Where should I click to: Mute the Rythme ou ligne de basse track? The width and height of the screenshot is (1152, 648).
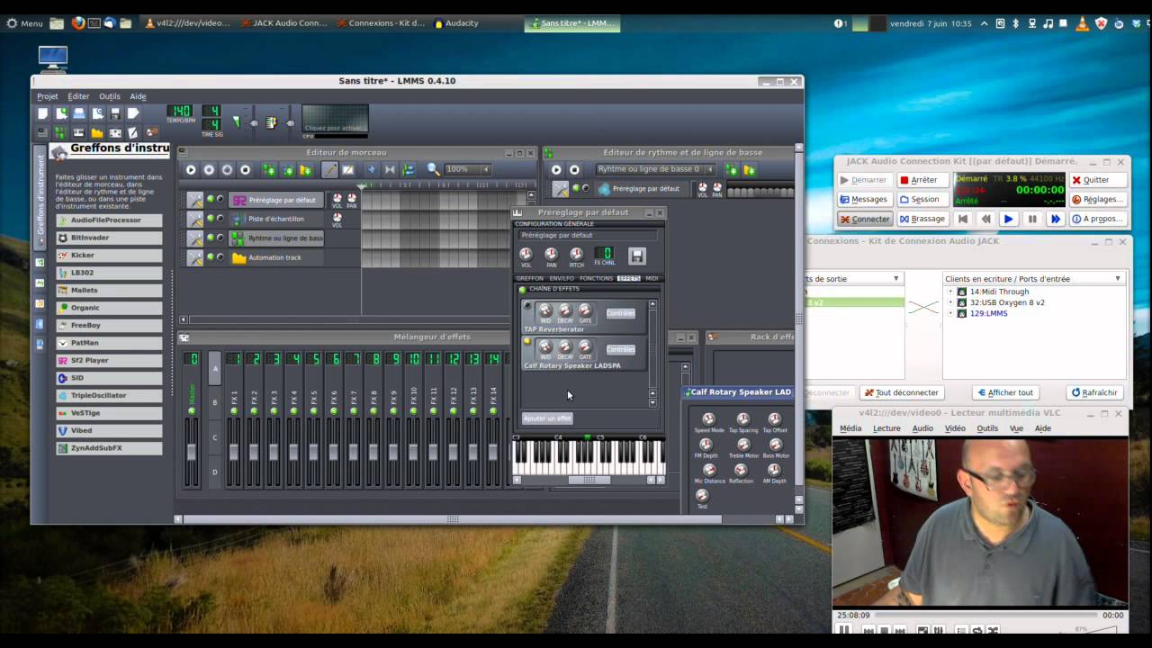click(211, 238)
